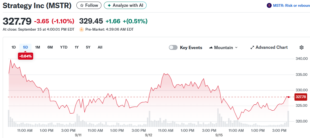Click the 9/15 date label
The width and height of the screenshot is (310, 138).
[x=219, y=135]
